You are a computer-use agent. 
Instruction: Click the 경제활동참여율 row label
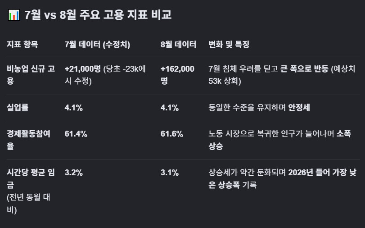click(28, 140)
